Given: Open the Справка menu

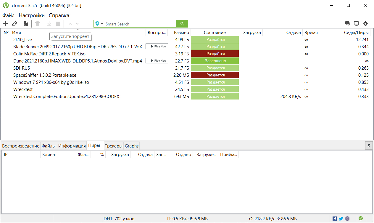Looking at the screenshot, I should pos(59,15).
